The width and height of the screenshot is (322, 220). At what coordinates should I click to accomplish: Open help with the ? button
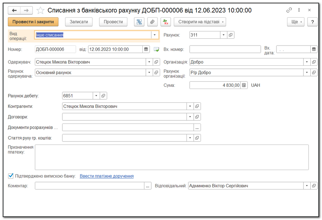click(x=312, y=22)
